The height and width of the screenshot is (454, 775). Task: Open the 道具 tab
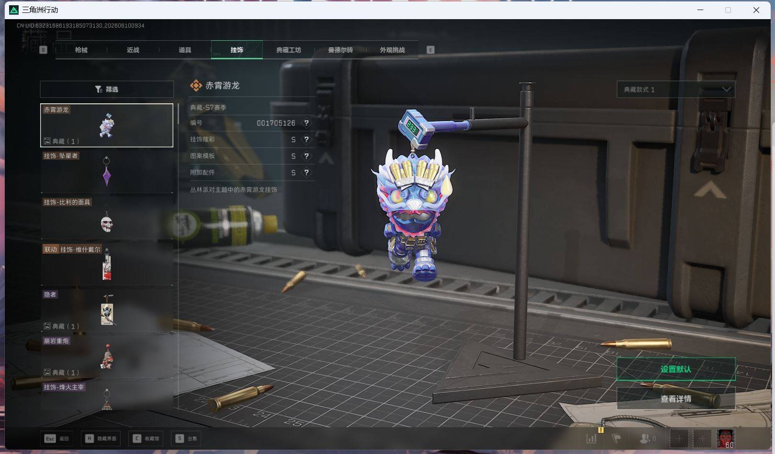point(185,50)
